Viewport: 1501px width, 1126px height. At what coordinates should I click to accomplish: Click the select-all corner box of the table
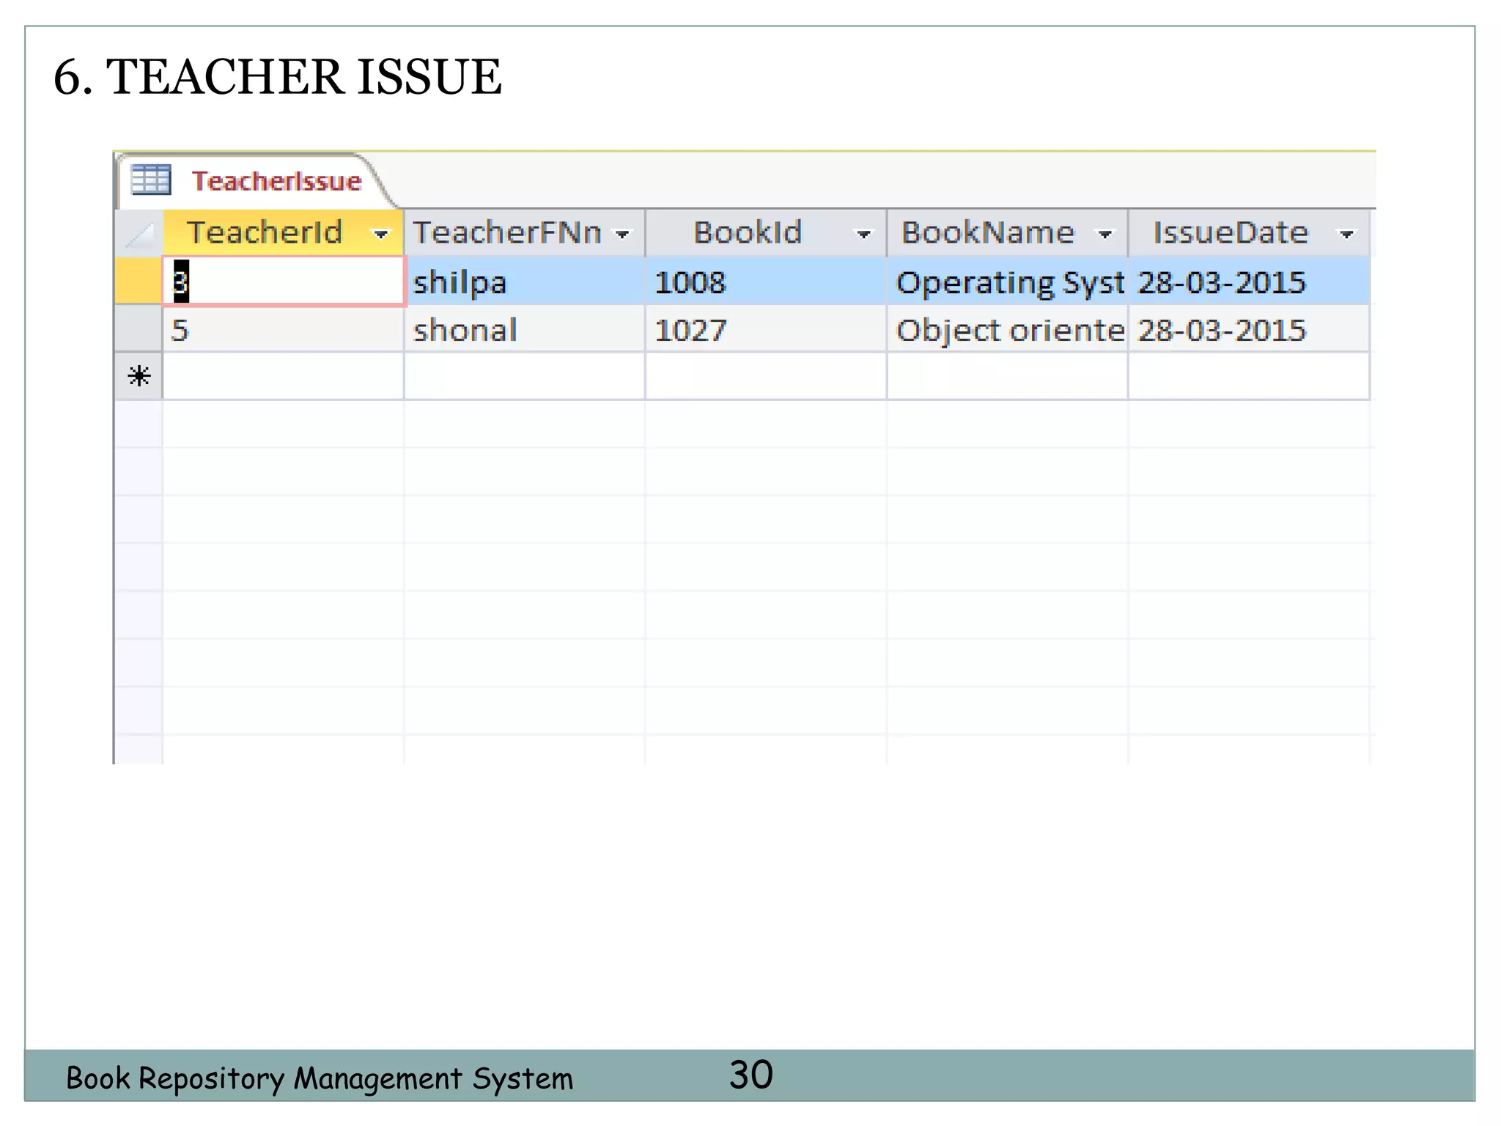point(139,233)
